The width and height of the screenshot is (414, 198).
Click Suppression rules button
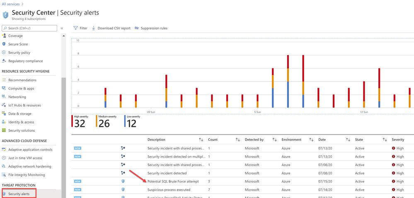pyautogui.click(x=151, y=28)
